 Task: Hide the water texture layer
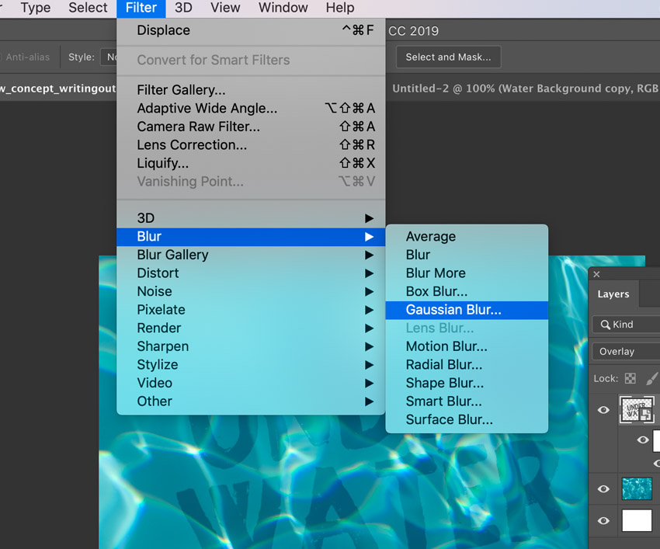pyautogui.click(x=603, y=488)
